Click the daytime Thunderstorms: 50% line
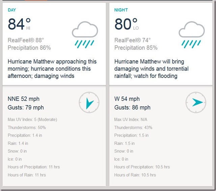216x191 pixels. [x=27, y=127]
